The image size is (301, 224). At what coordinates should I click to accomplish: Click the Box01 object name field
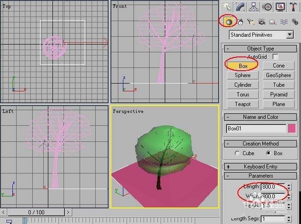256,129
